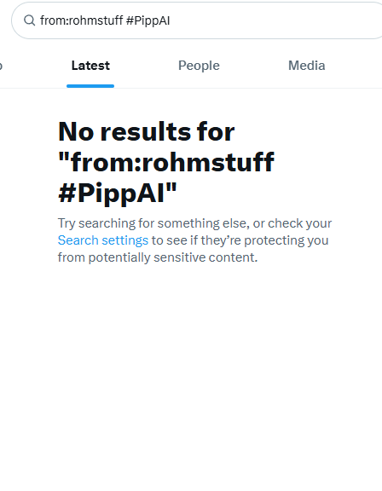This screenshot has height=491, width=382.
Task: Click the blue indicator bar under Latest
Action: coord(90,86)
